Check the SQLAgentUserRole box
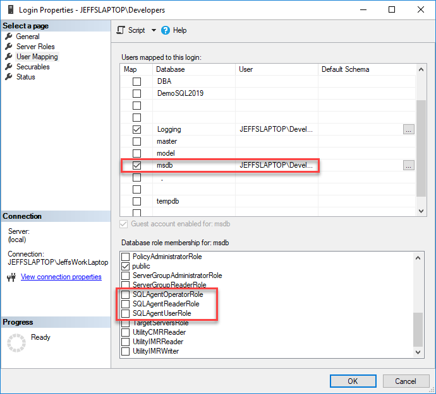The width and height of the screenshot is (436, 394). tap(125, 313)
